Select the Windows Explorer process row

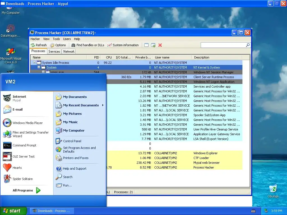(174, 153)
